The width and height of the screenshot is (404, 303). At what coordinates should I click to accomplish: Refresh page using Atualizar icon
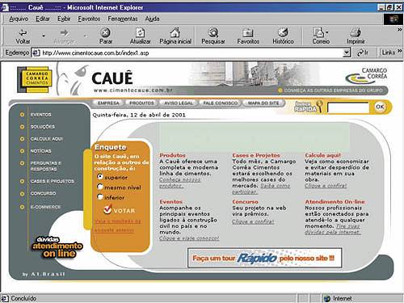point(140,33)
